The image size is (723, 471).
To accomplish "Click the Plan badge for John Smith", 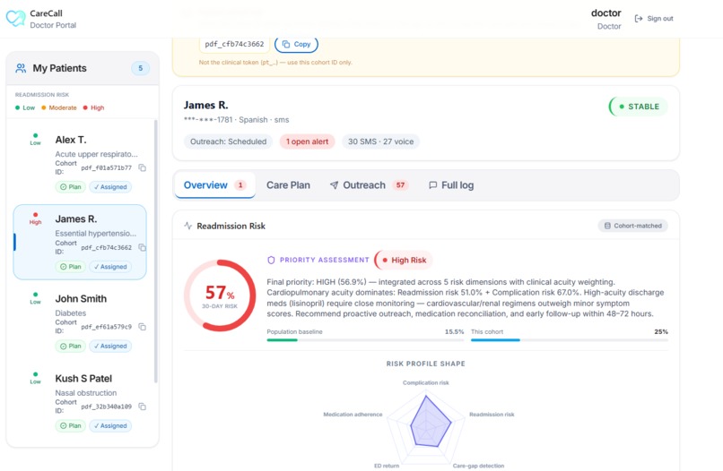I will click(x=71, y=346).
